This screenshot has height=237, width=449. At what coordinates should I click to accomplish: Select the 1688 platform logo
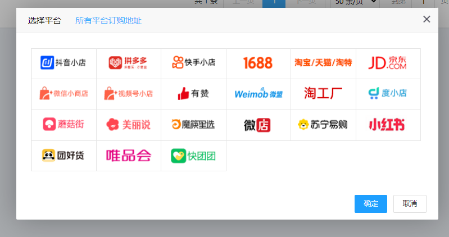pyautogui.click(x=258, y=63)
